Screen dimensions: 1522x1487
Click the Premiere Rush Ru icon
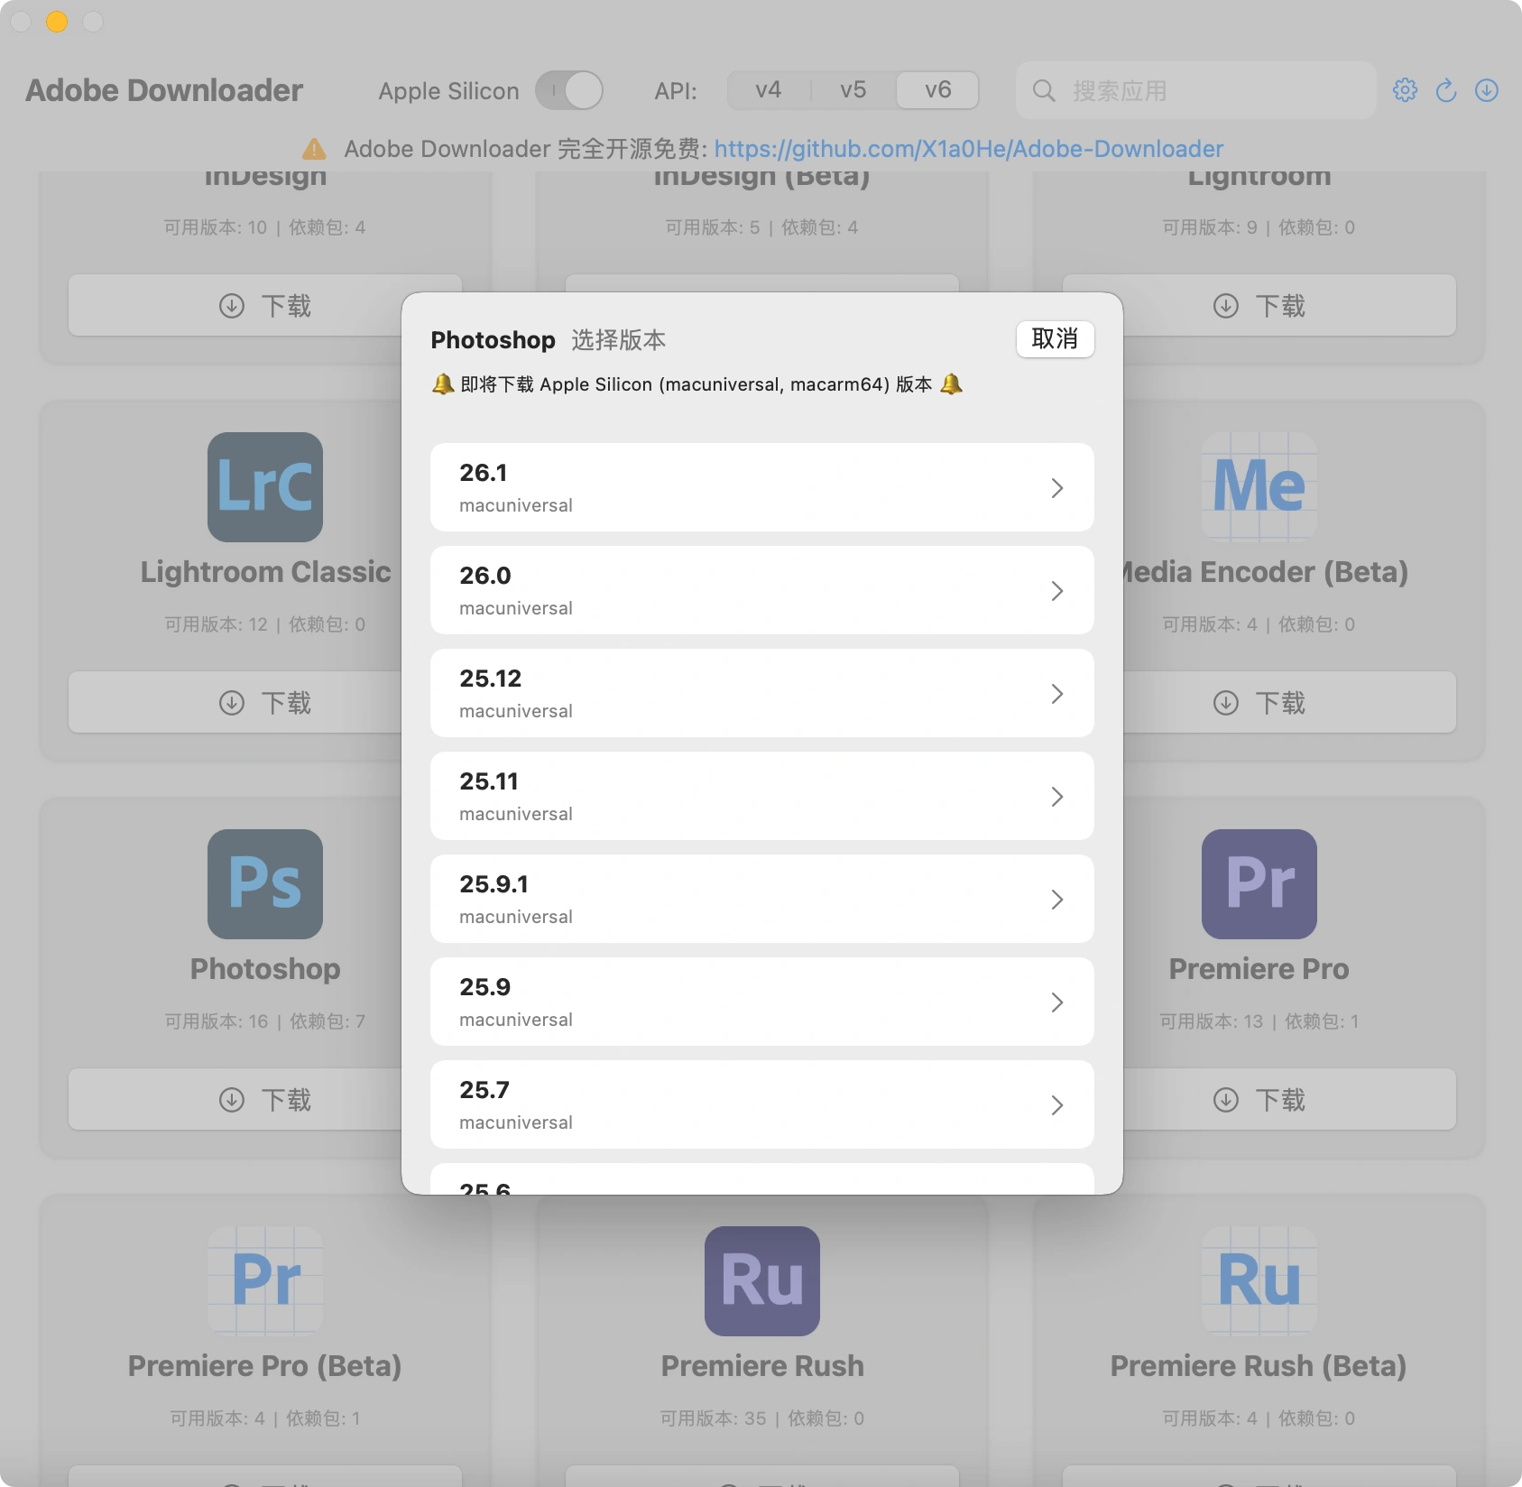pos(762,1281)
